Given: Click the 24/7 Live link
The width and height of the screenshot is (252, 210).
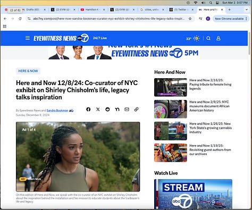Looking at the screenshot, I should pos(100,38).
